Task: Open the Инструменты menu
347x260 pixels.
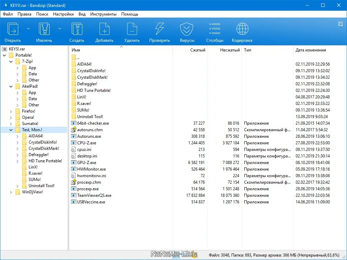Action: (x=103, y=14)
